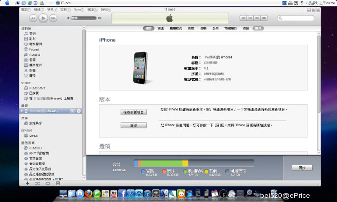Click the 同步 Sync button
The image size is (337, 202).
(302, 168)
